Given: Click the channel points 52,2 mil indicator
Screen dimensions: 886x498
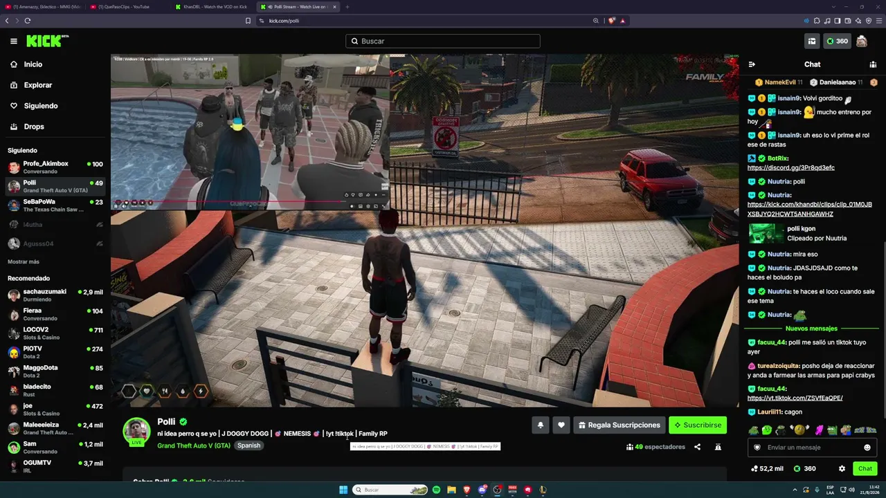Looking at the screenshot, I should click(x=767, y=469).
